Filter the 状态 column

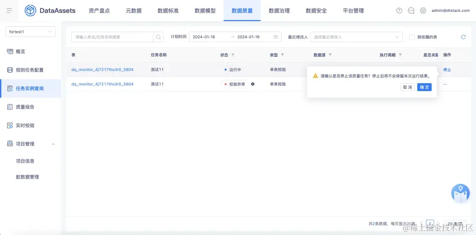coord(233,55)
